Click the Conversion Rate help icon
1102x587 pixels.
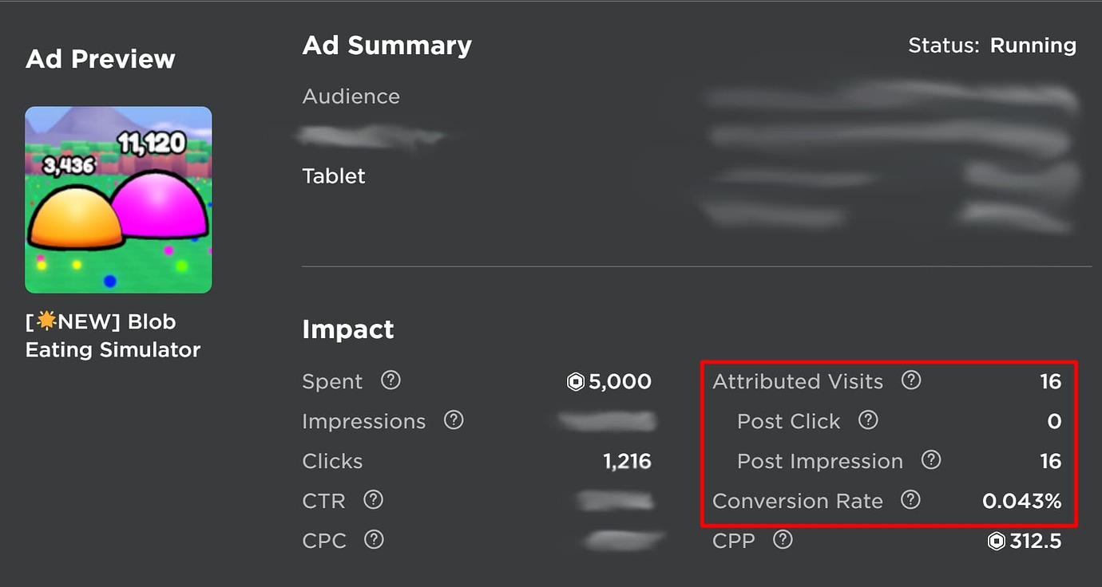910,500
